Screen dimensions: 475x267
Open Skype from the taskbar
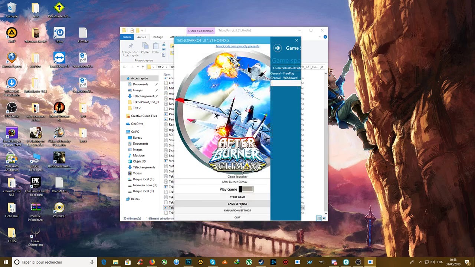(x=213, y=262)
